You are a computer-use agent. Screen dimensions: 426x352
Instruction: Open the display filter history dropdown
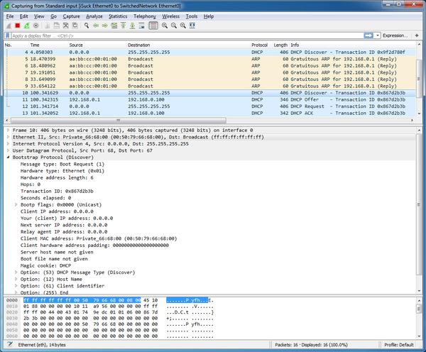pos(378,35)
